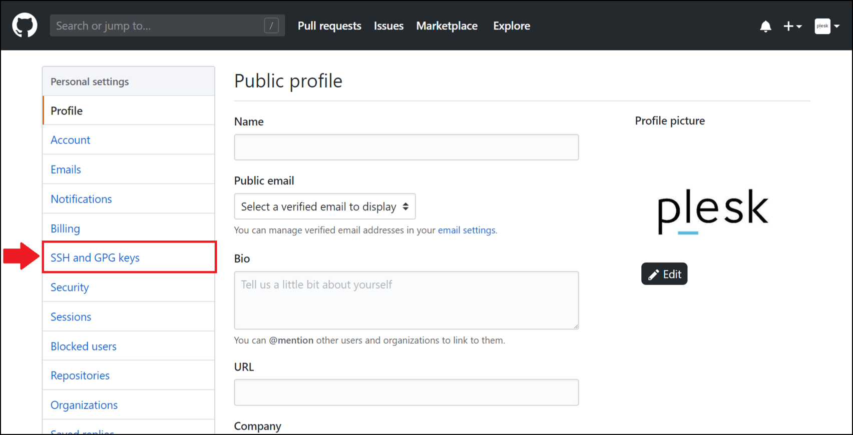Click the Bio resize handle corner
Viewport: 853px width, 435px height.
coord(576,326)
